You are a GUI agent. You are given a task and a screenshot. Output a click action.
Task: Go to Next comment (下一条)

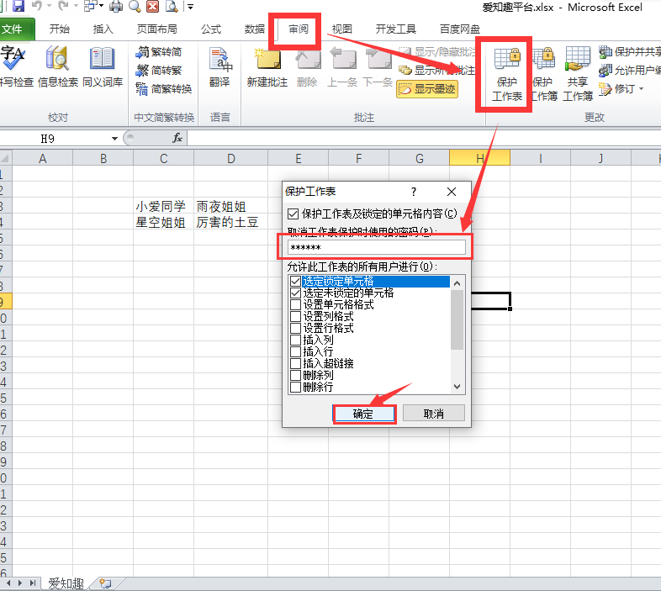[378, 67]
